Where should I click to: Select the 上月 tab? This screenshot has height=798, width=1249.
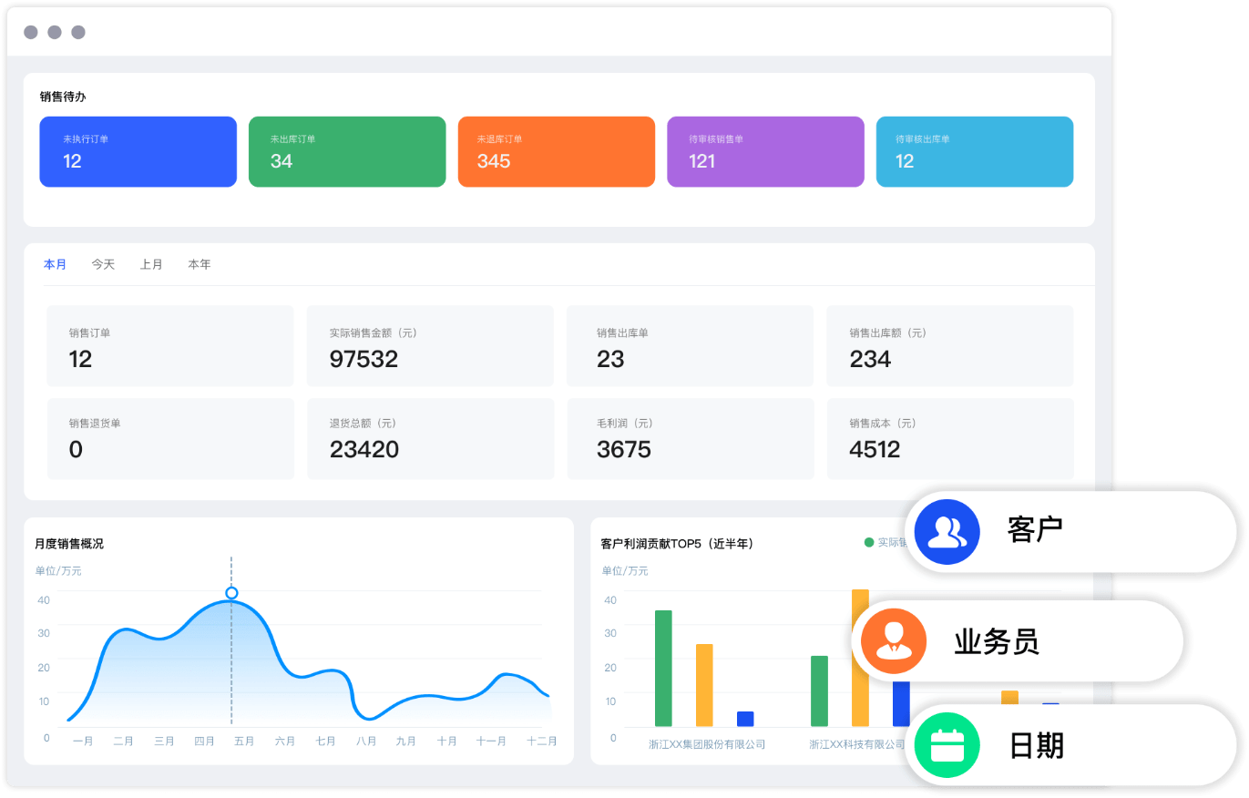151,265
